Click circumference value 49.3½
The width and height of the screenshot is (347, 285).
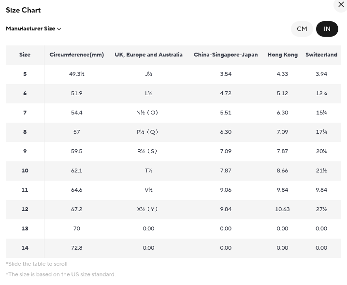tap(76, 74)
